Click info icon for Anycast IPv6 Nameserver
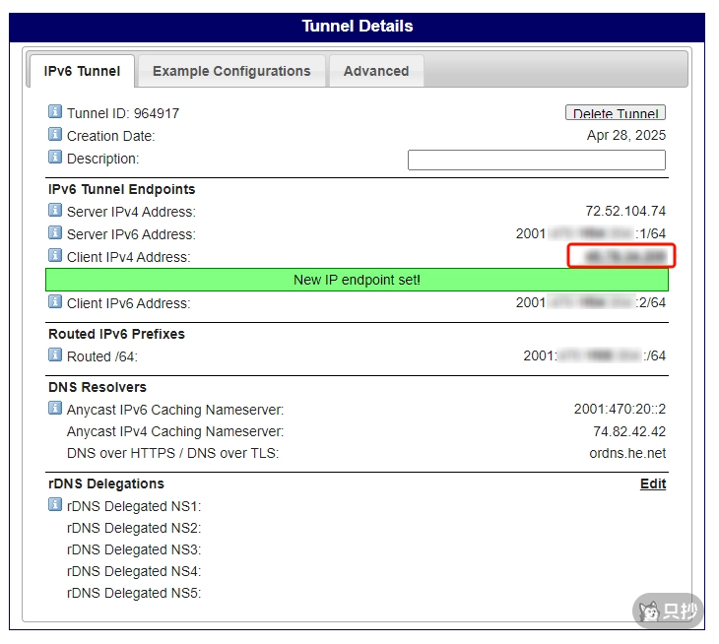719x644 pixels. click(x=55, y=409)
